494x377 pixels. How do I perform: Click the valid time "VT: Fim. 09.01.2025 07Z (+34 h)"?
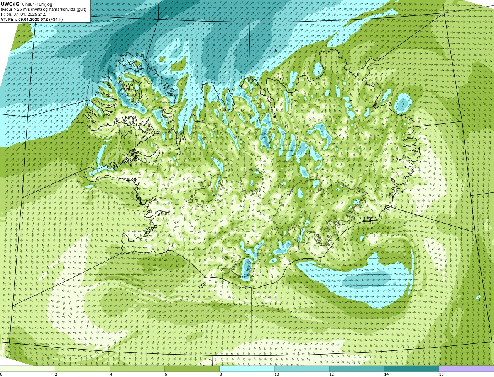(x=32, y=19)
